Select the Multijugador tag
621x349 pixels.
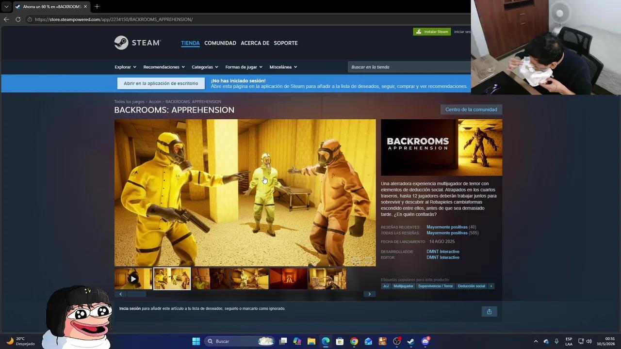(403, 286)
